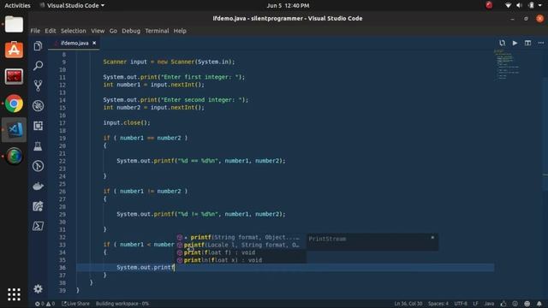Open the Activities overview
The height and width of the screenshot is (308, 548).
[17, 5]
